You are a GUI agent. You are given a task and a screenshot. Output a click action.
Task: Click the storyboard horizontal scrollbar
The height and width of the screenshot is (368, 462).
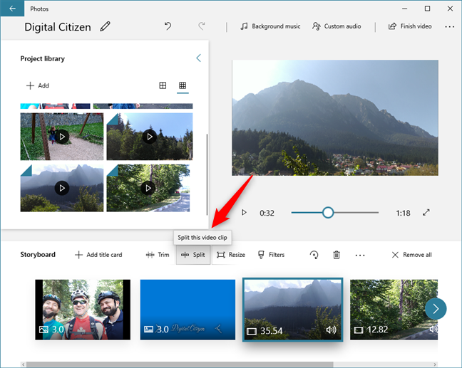click(180, 364)
